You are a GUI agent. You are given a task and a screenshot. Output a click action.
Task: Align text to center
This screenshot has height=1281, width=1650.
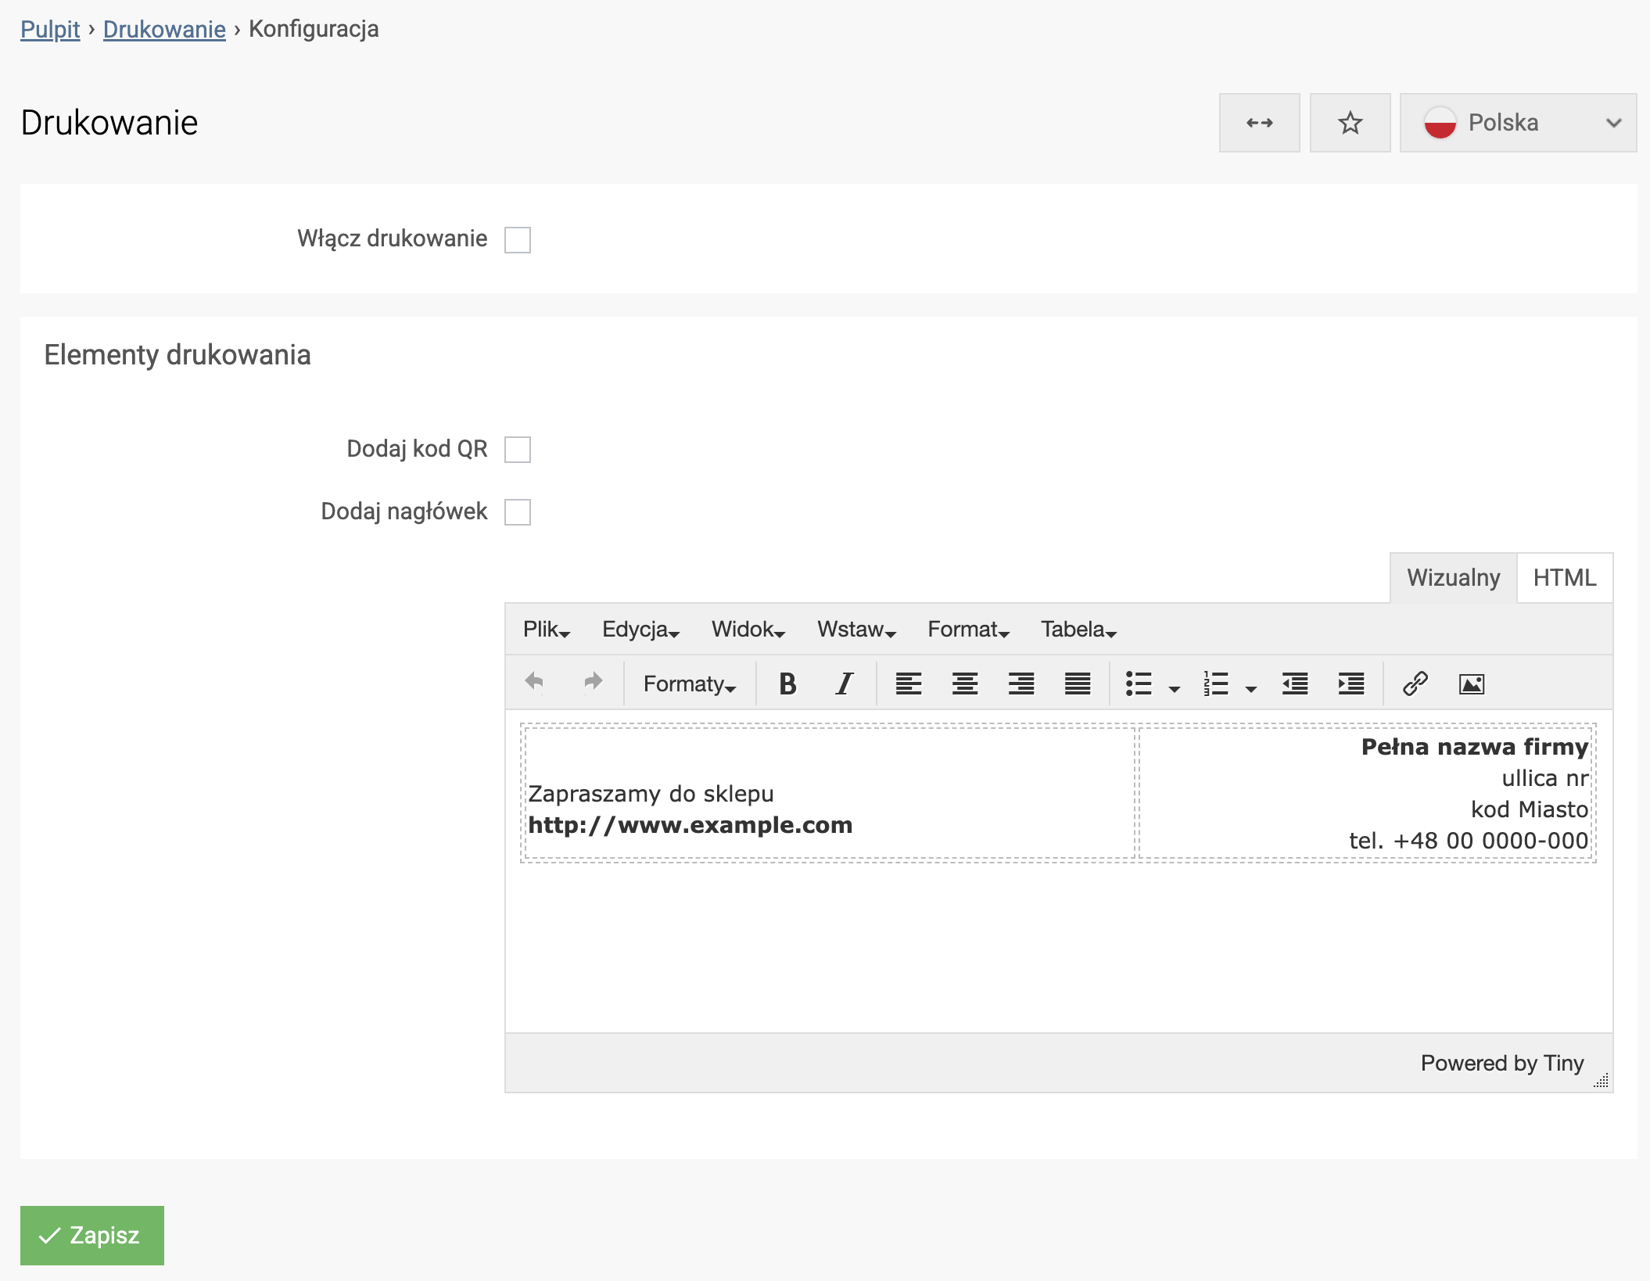tap(964, 684)
